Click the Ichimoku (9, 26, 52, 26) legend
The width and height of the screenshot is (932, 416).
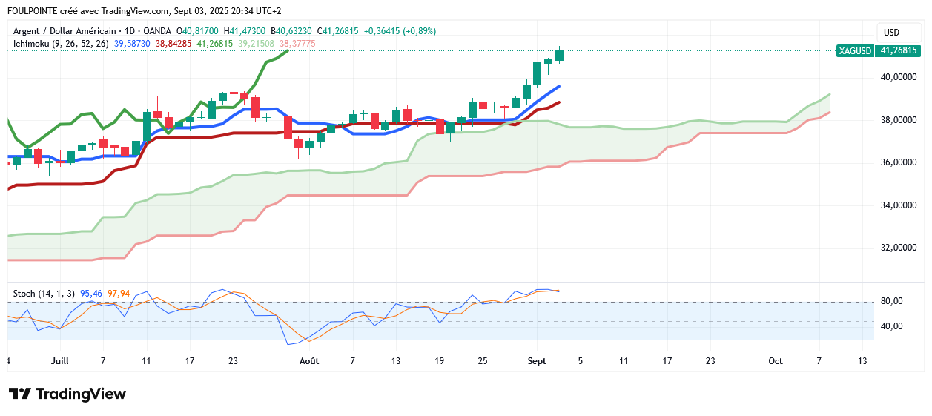tap(61, 44)
